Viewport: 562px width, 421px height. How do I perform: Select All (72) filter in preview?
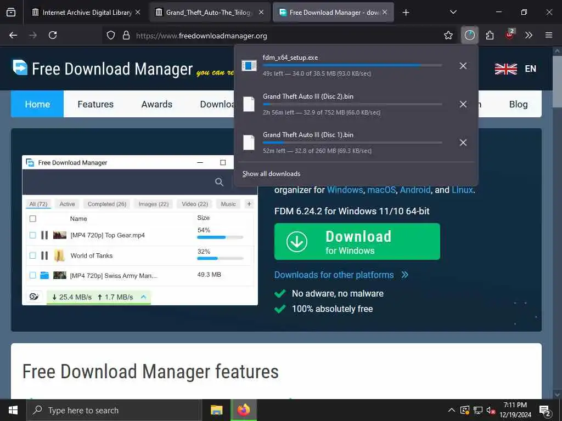[38, 204]
